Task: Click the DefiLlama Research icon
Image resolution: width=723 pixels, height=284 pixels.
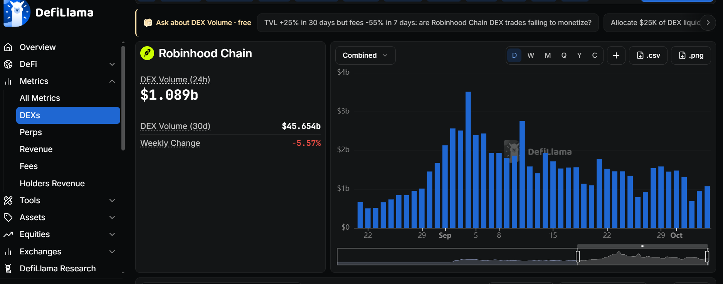Action: 8,269
